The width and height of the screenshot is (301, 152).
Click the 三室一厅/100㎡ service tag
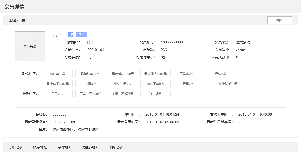(90, 94)
